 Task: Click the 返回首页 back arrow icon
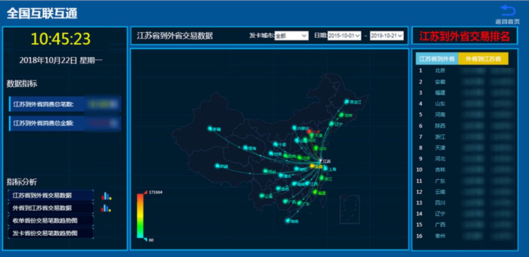(508, 11)
